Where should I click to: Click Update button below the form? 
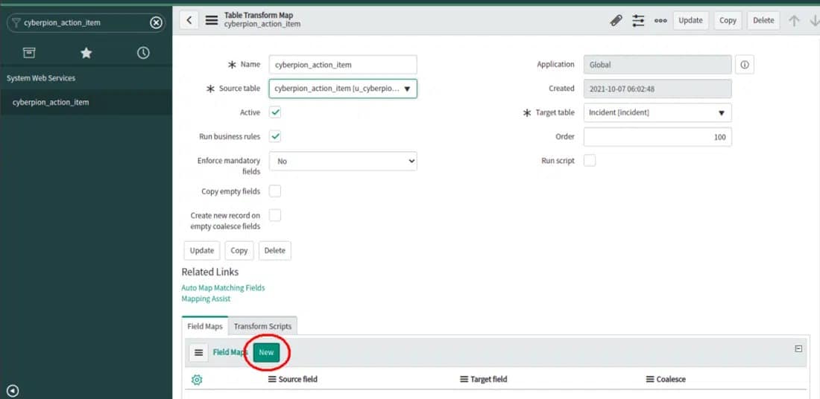pyautogui.click(x=202, y=251)
